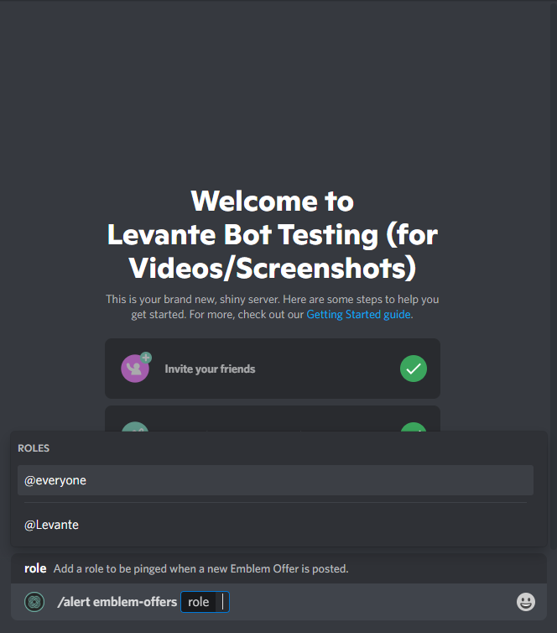Open the Getting Started guide link
This screenshot has height=633, width=557.
pyautogui.click(x=358, y=315)
